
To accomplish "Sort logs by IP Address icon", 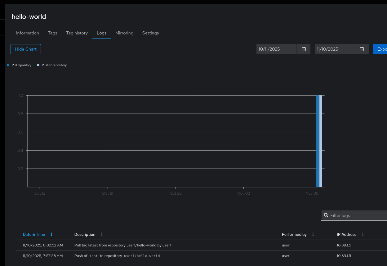I will click(363, 234).
